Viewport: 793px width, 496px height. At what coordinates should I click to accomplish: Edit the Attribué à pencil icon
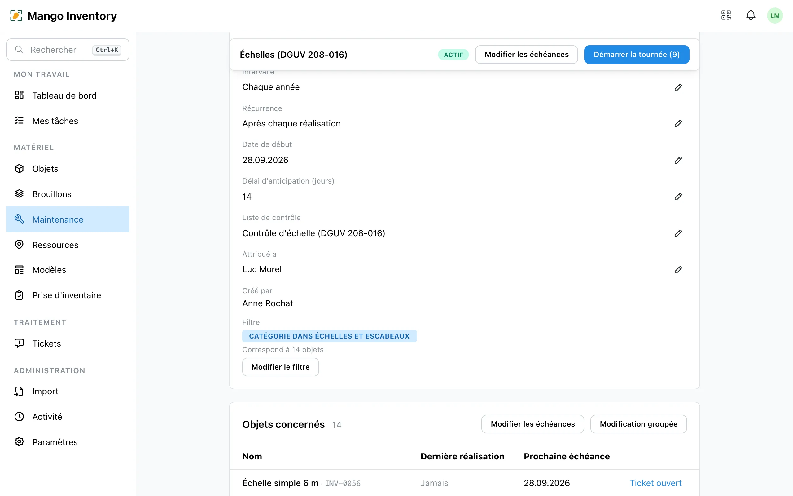click(678, 270)
